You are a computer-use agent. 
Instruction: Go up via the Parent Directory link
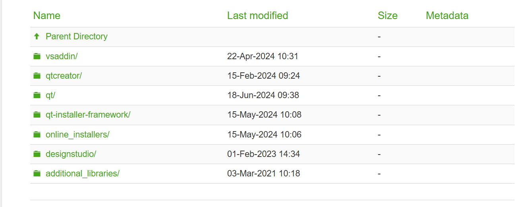pos(77,37)
